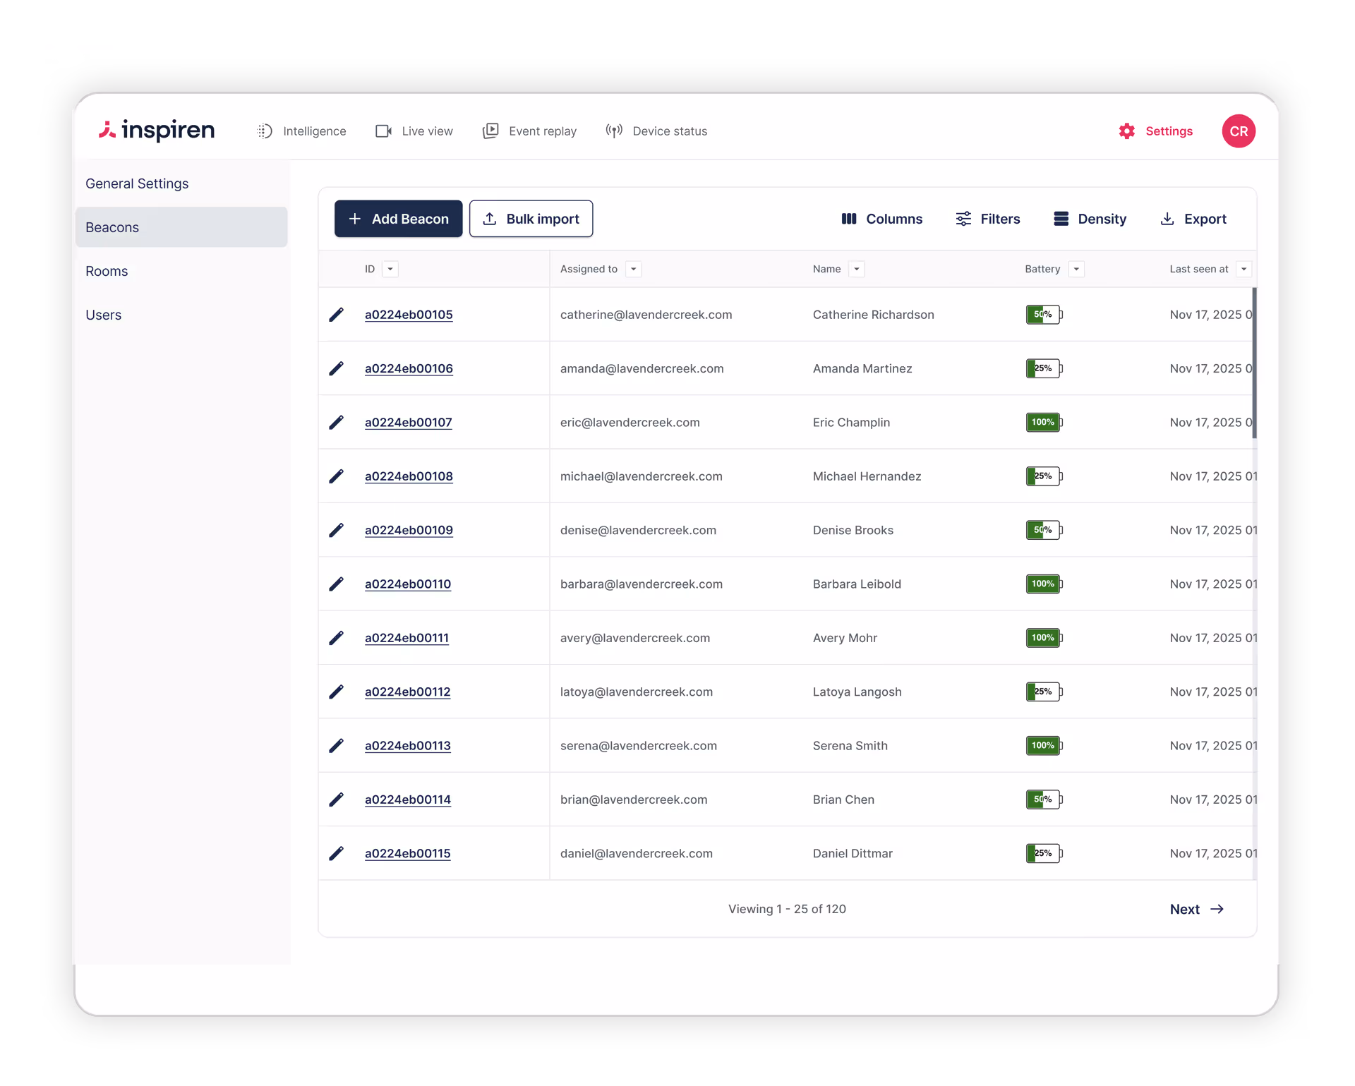This screenshot has height=1086, width=1355.
Task: Click the Add Beacon button
Action: tap(398, 219)
